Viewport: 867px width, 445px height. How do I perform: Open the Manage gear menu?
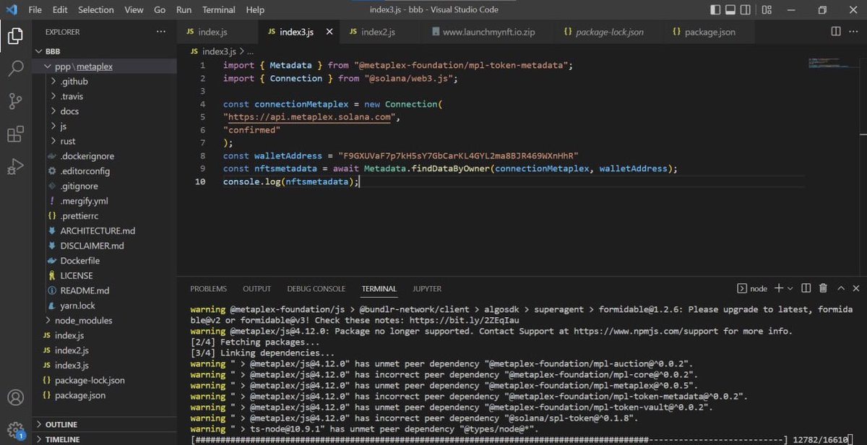click(16, 428)
